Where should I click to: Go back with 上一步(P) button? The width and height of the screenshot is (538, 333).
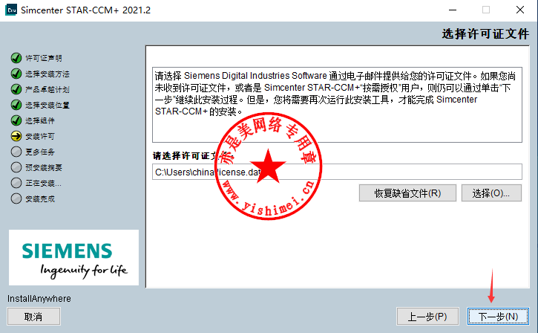(x=427, y=316)
